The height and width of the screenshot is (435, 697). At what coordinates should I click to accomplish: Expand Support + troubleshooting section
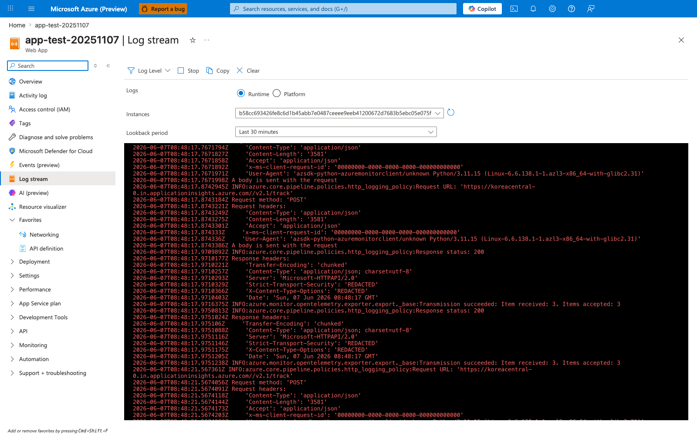click(x=12, y=373)
